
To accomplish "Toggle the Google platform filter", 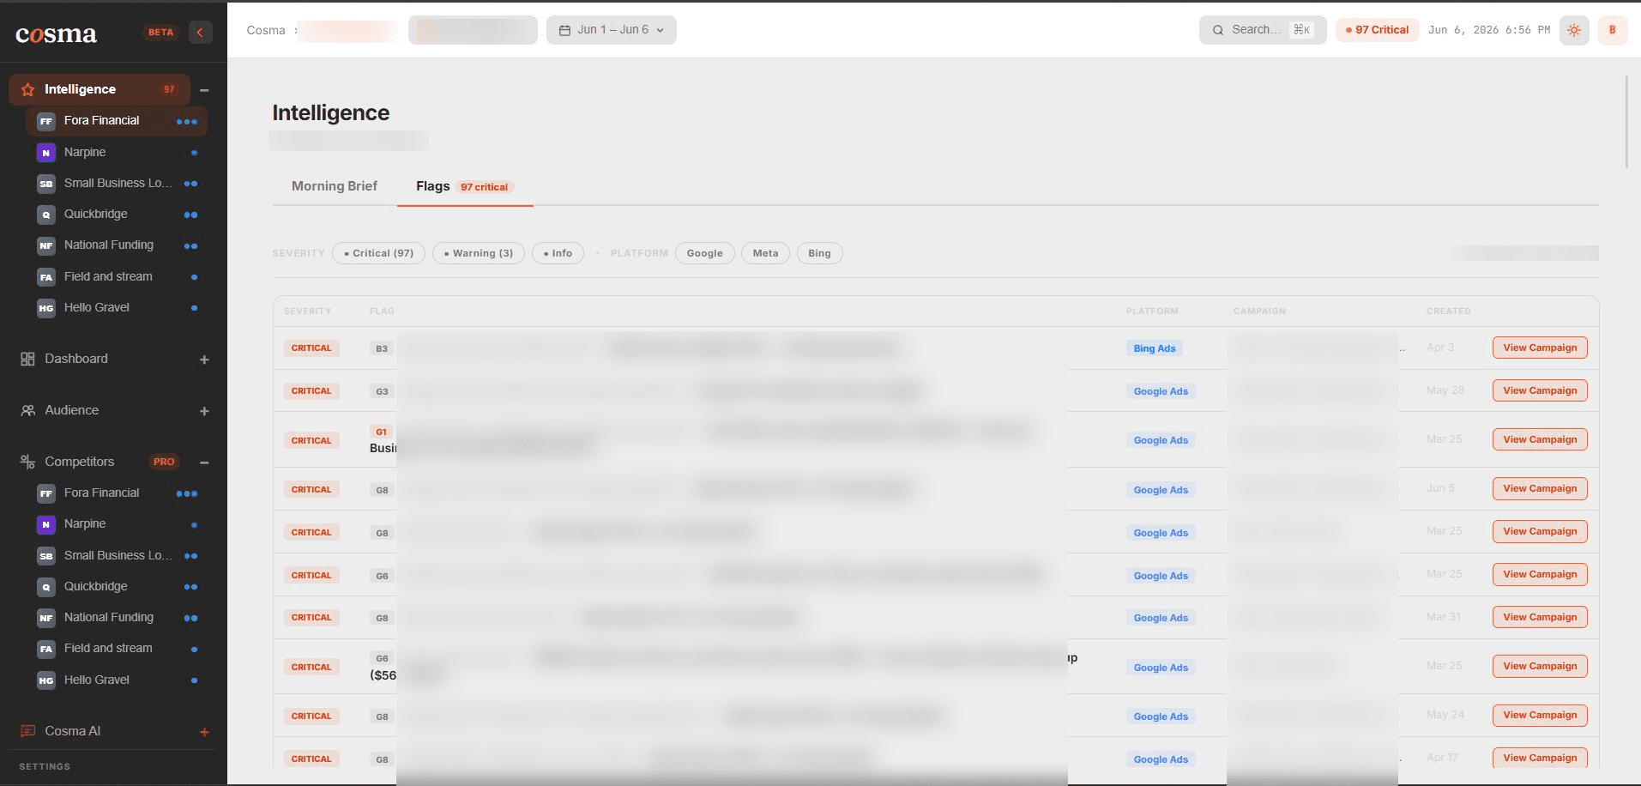I will pyautogui.click(x=704, y=253).
